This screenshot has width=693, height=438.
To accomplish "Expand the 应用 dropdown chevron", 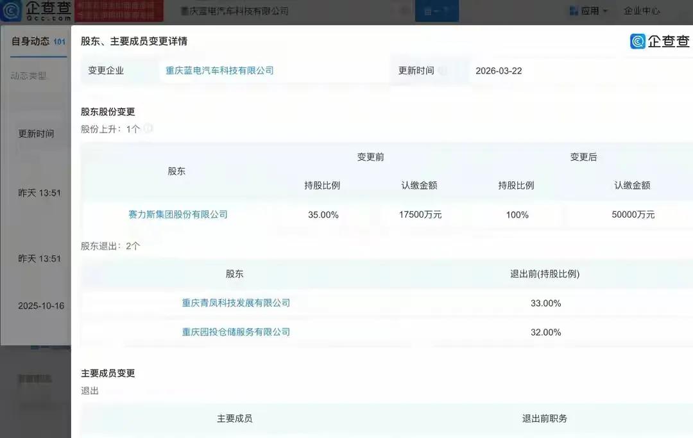I will click(x=606, y=10).
